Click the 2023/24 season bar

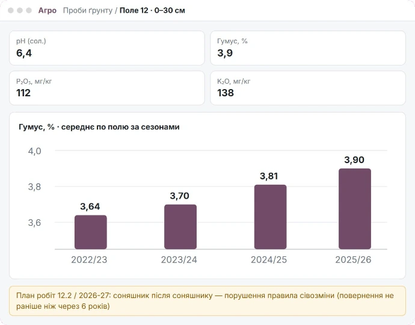click(180, 227)
